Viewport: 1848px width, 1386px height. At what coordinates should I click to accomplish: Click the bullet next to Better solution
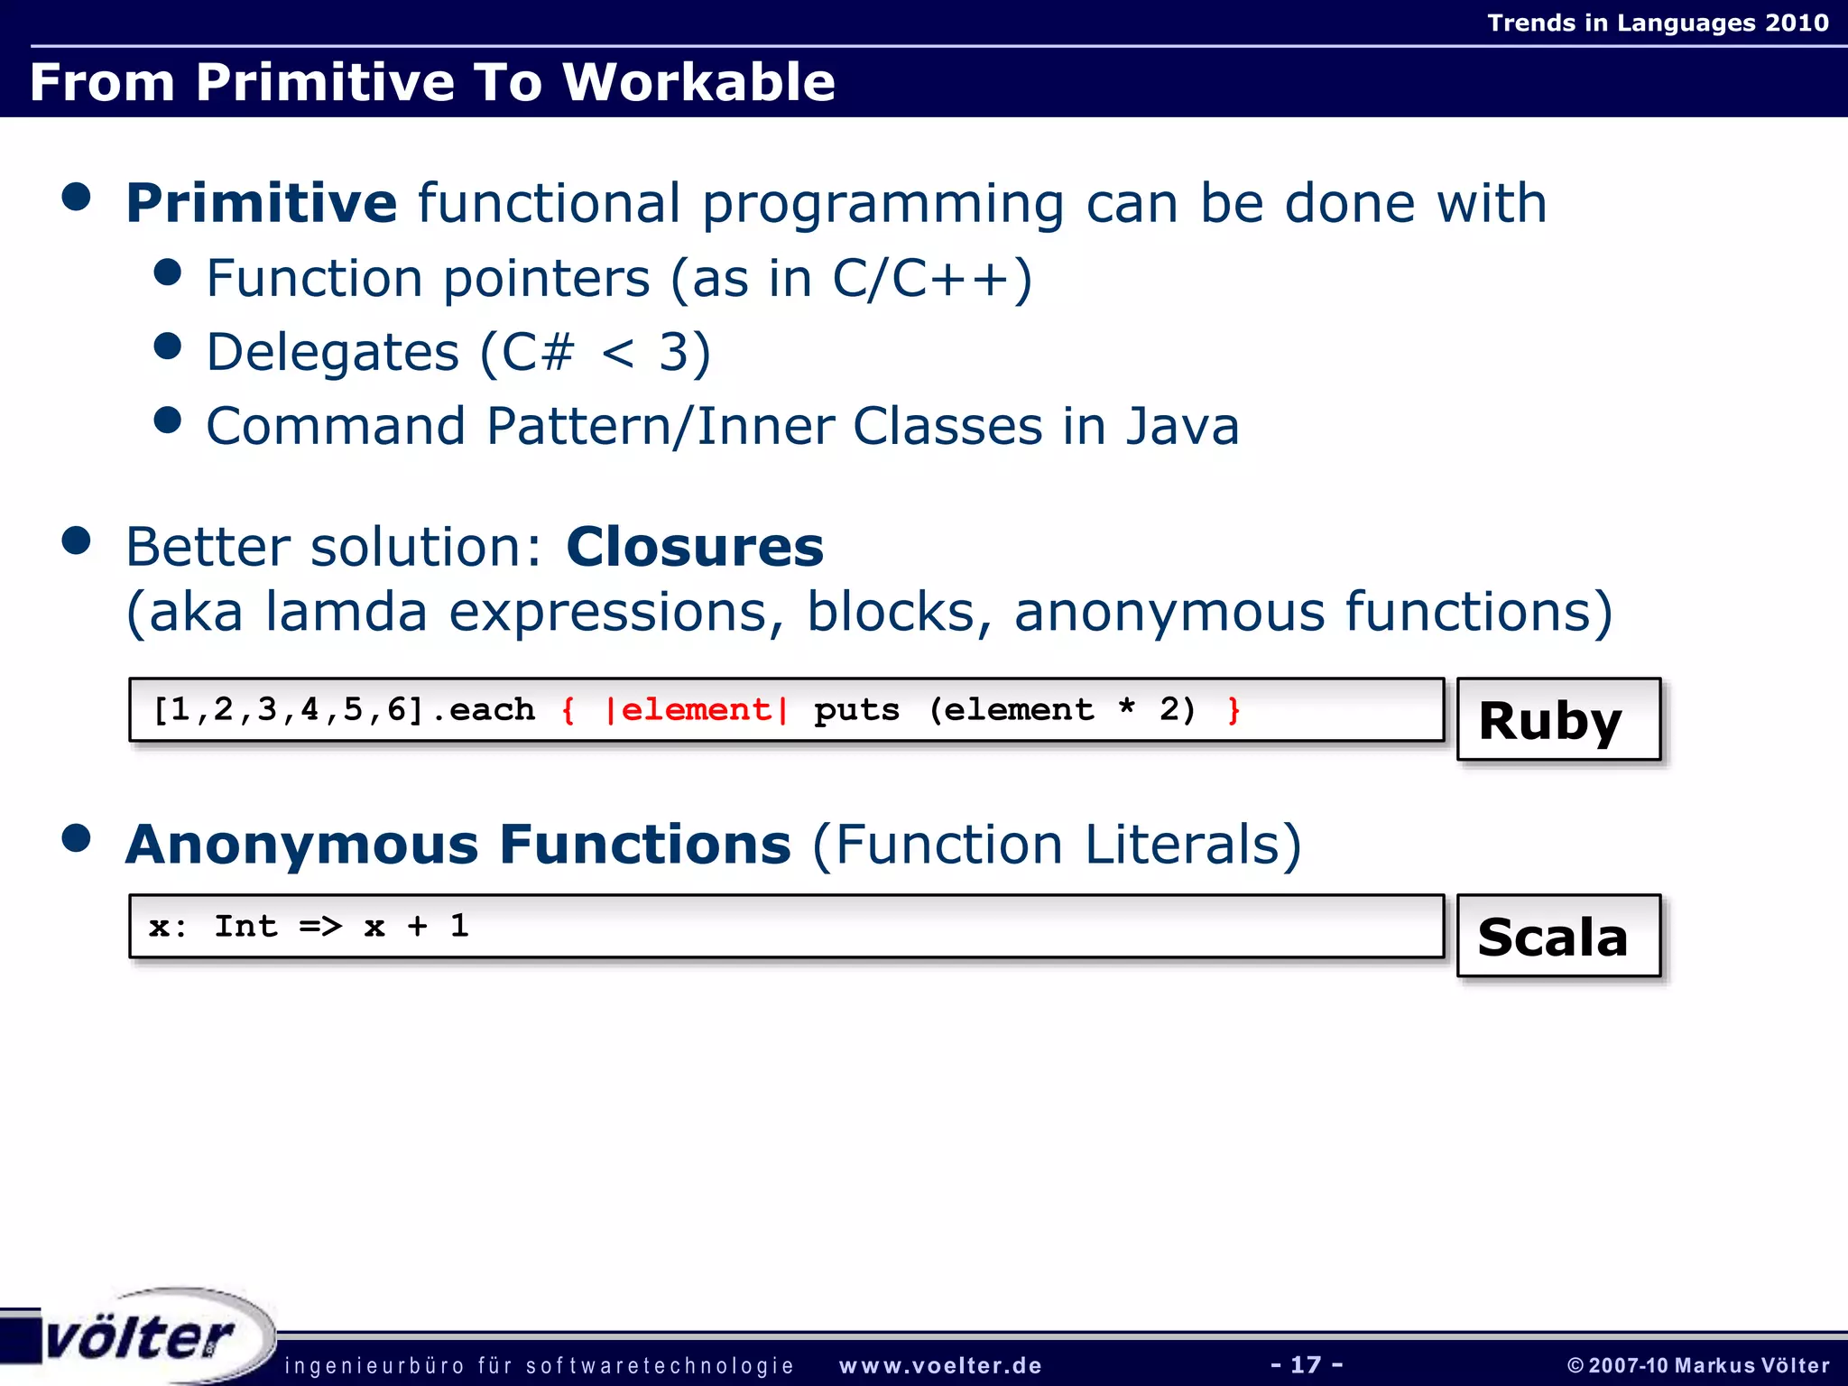point(77,541)
